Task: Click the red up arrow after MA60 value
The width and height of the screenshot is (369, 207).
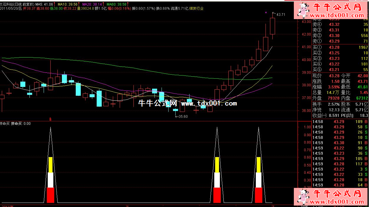Action: [128, 4]
